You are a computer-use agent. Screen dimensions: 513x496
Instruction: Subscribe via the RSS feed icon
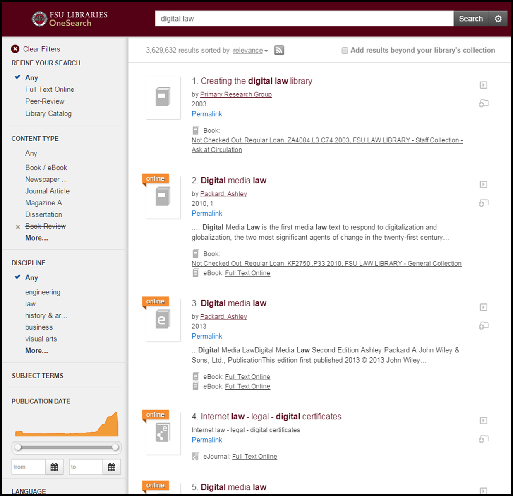click(279, 50)
